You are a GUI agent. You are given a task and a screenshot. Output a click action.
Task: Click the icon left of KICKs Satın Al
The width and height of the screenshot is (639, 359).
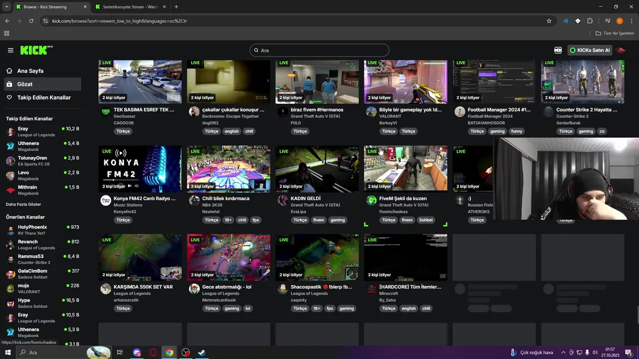[558, 50]
